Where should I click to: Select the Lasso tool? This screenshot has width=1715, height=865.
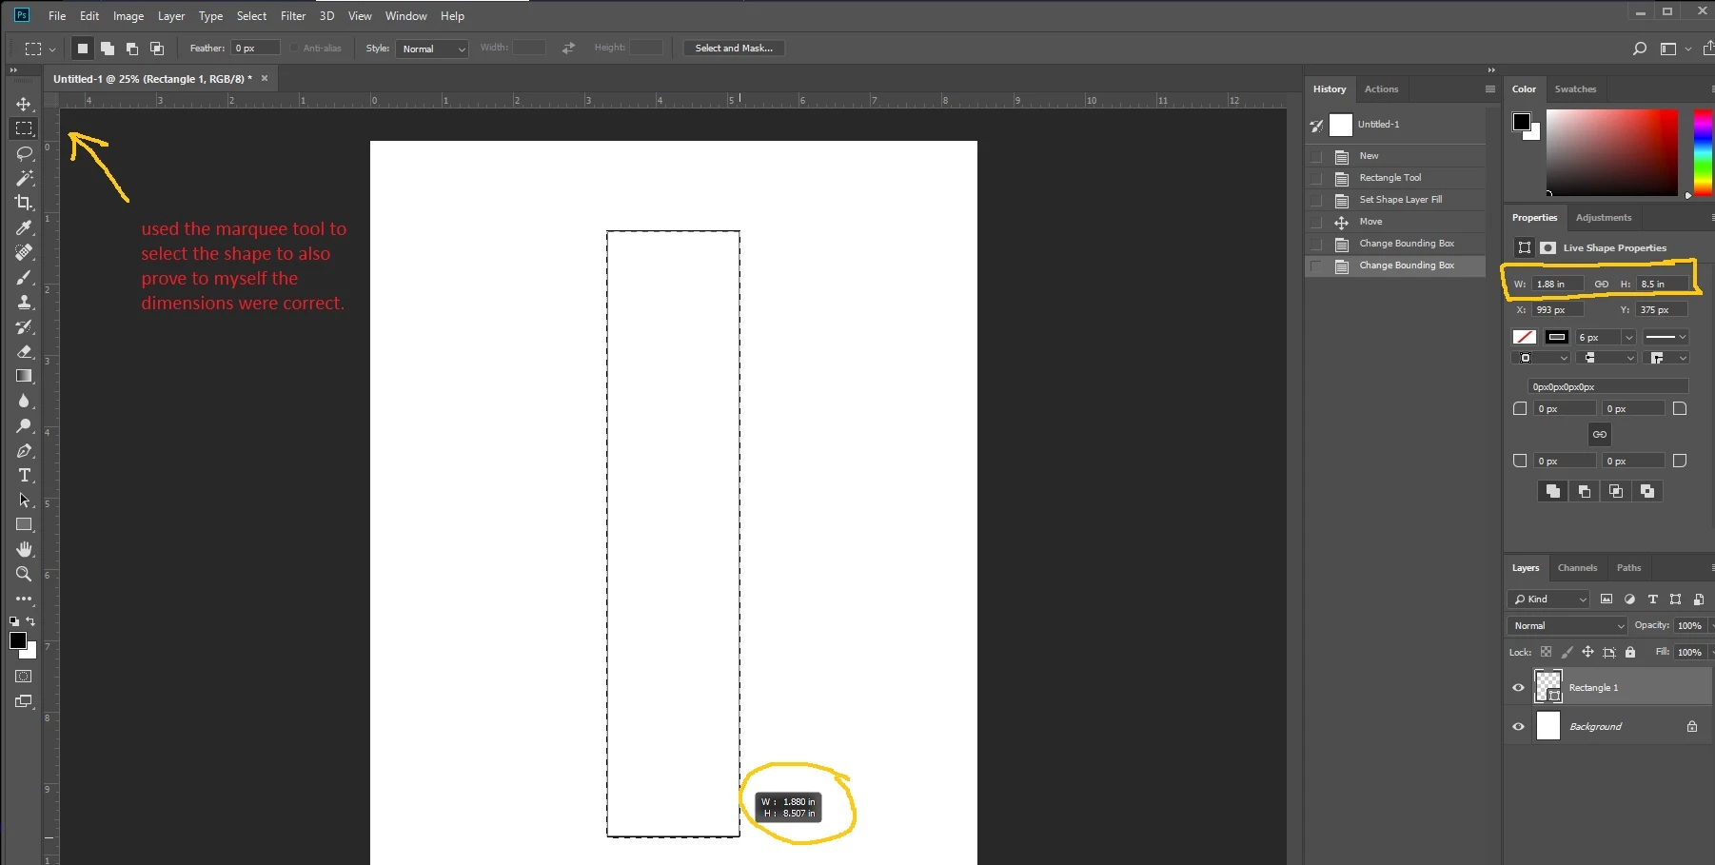pyautogui.click(x=24, y=153)
